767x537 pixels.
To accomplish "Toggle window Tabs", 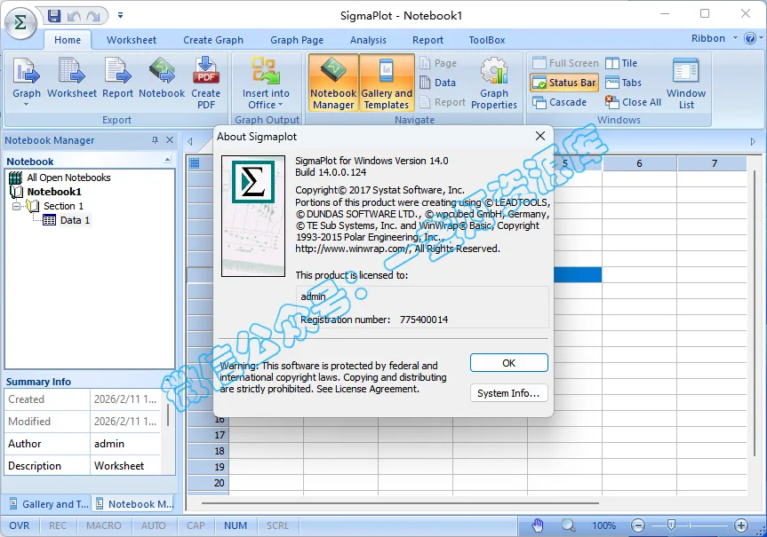I will click(623, 83).
